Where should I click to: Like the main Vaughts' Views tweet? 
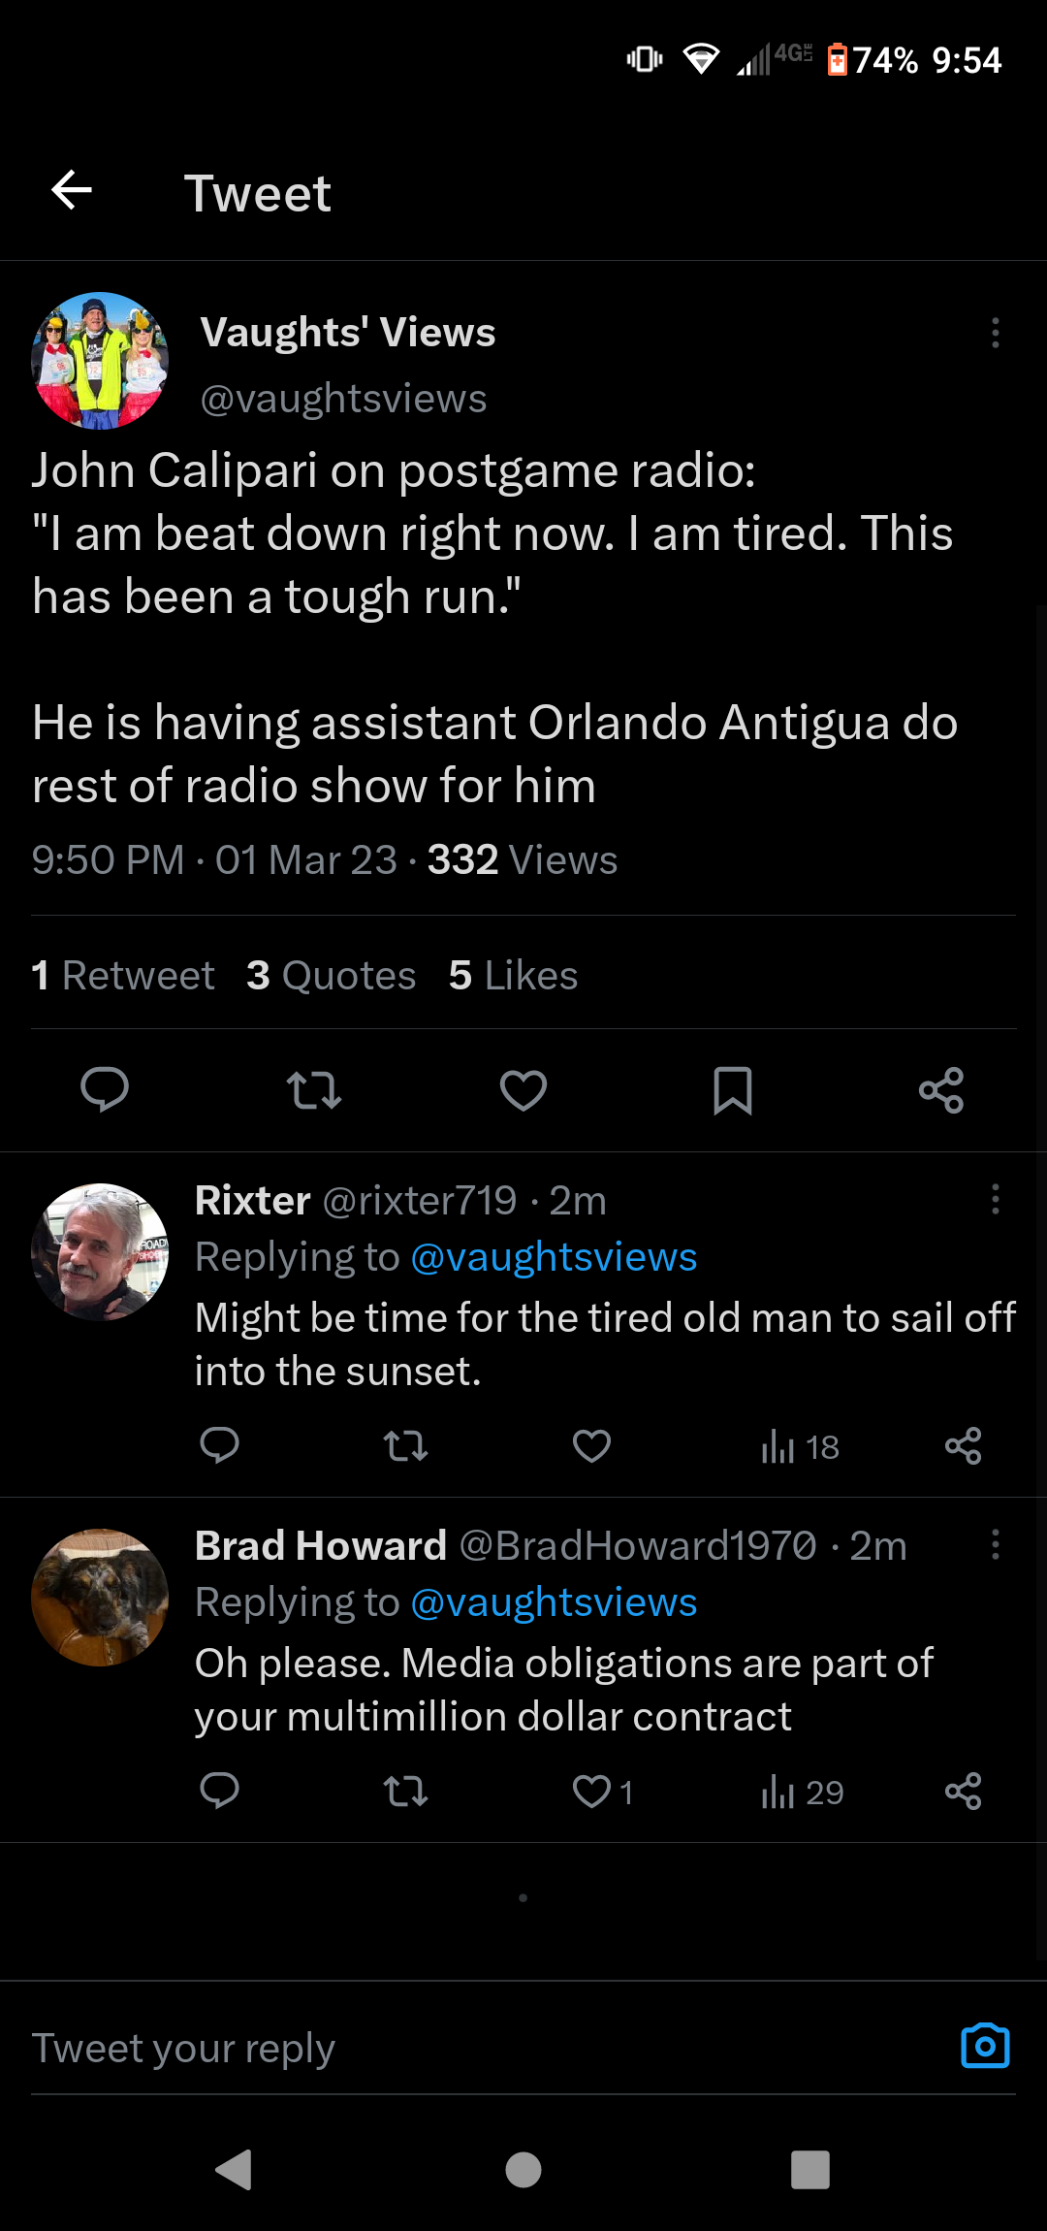tap(523, 1089)
